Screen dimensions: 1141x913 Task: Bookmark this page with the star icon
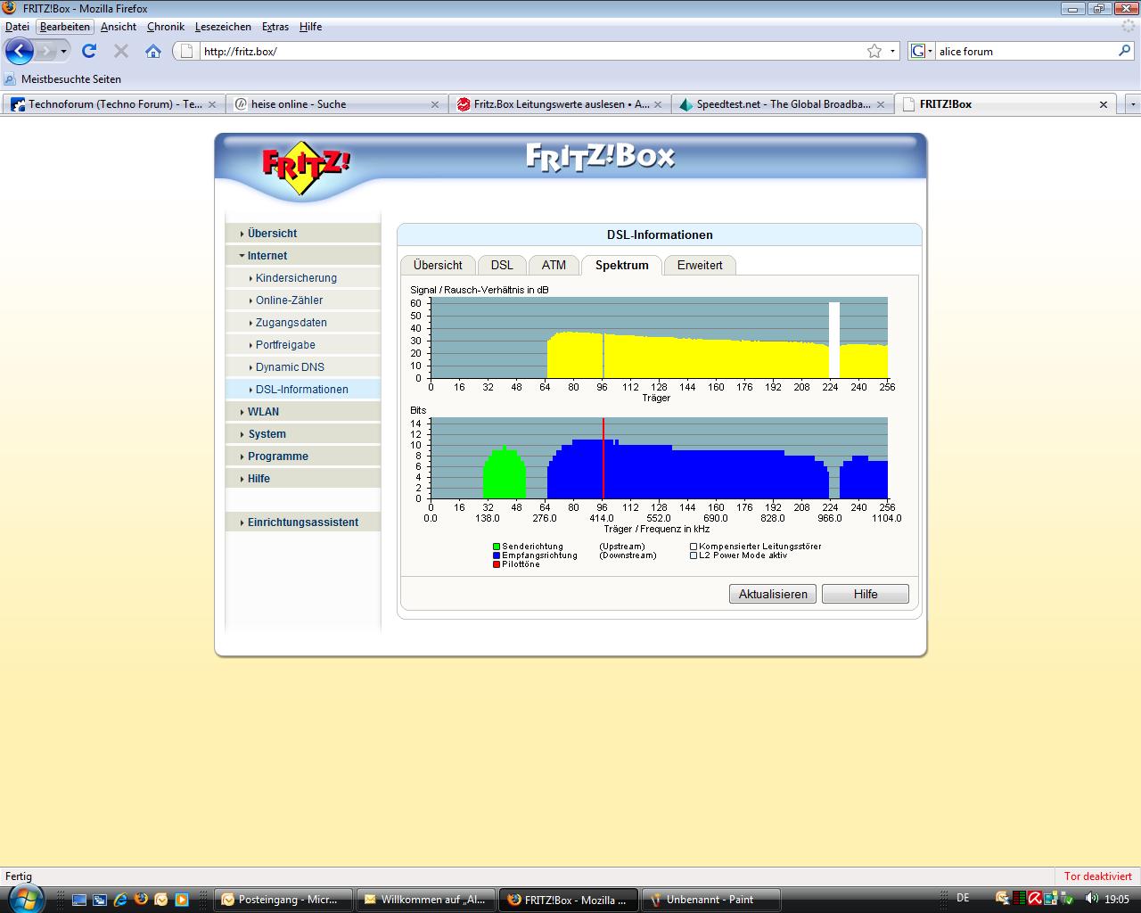tap(874, 51)
